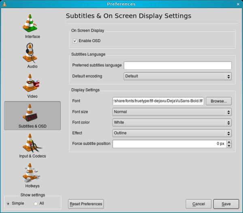Expand the Default encoding dropdown
This screenshot has width=243, height=213.
click(x=177, y=76)
